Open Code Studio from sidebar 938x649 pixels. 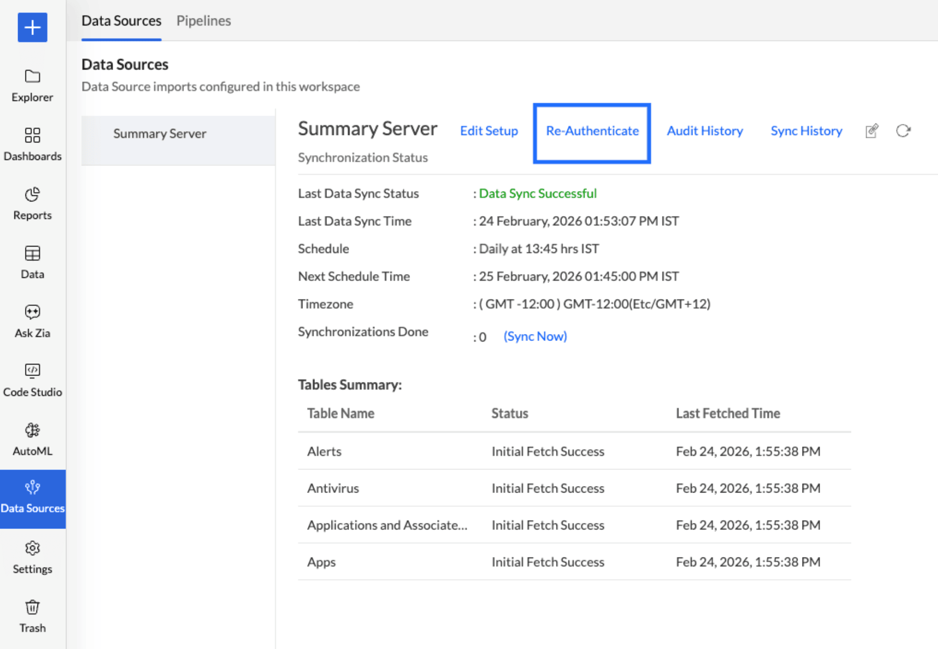point(32,380)
